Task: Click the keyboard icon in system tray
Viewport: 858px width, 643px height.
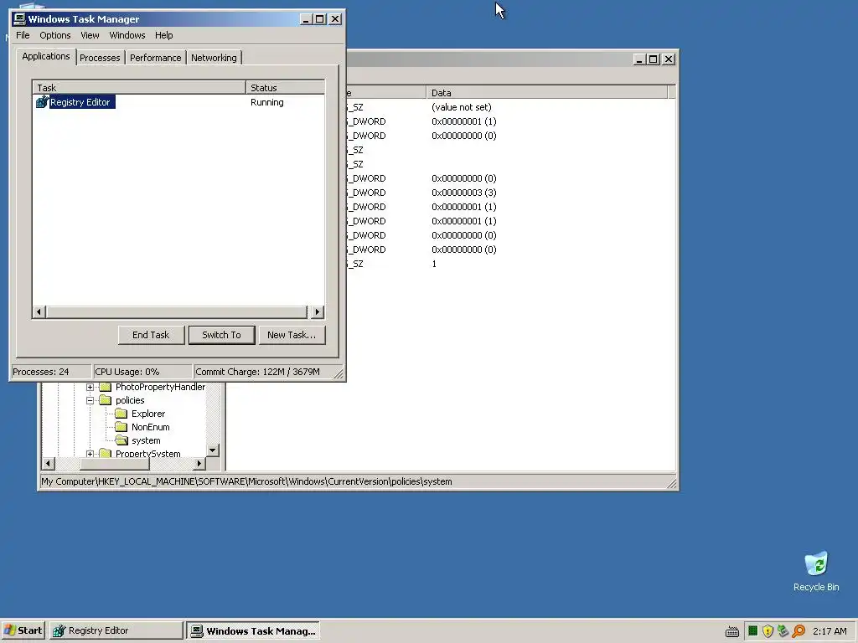Action: click(x=732, y=631)
